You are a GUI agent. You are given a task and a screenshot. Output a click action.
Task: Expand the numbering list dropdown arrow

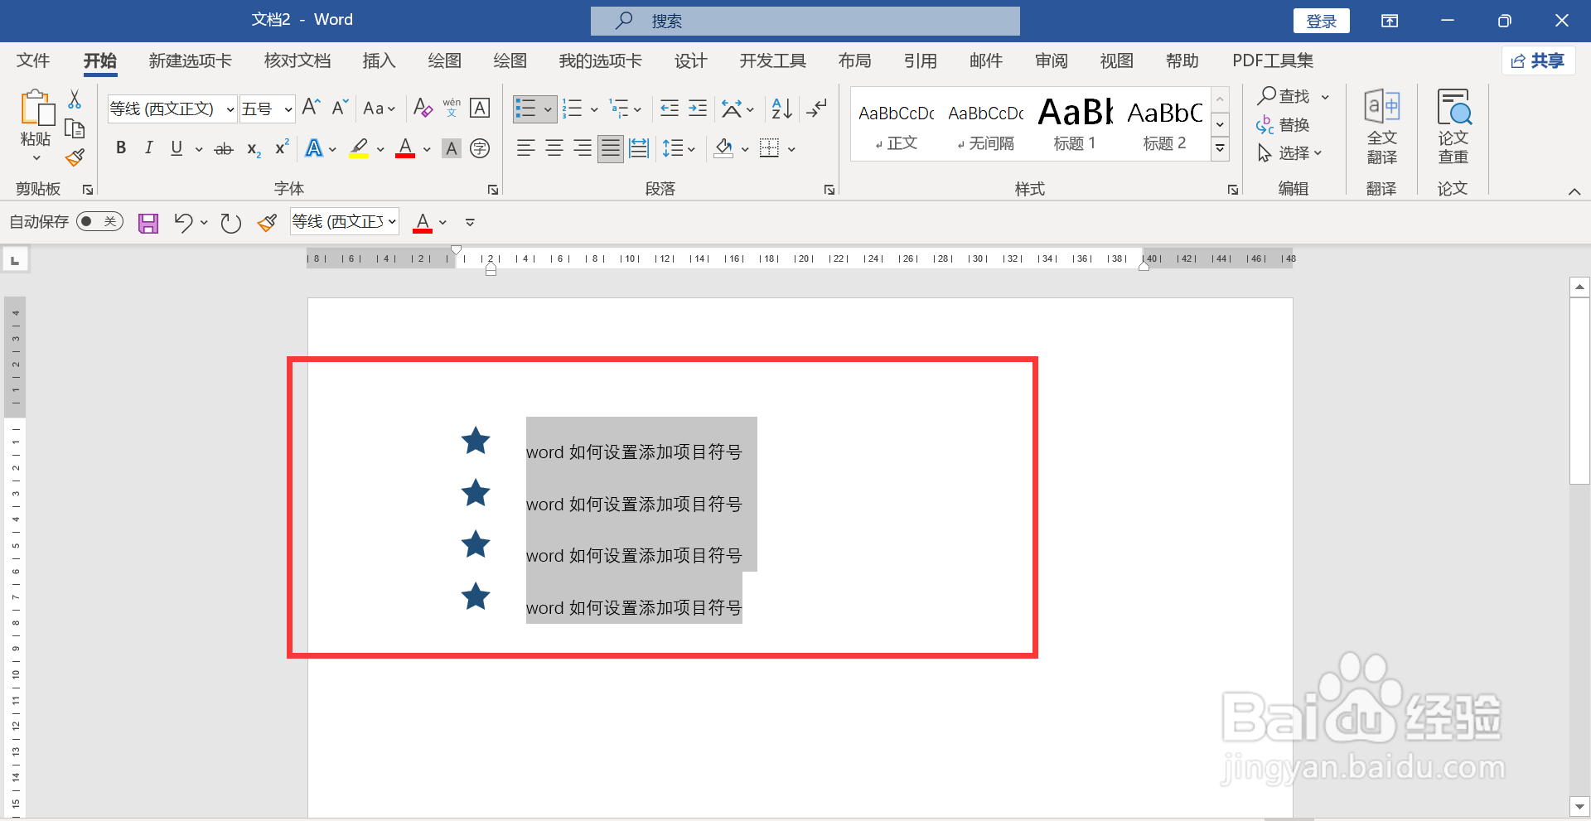point(594,109)
